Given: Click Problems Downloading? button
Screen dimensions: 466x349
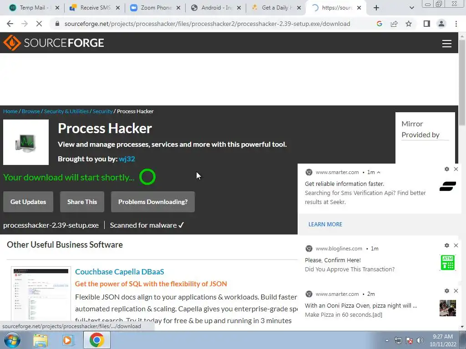Looking at the screenshot, I should 153,202.
